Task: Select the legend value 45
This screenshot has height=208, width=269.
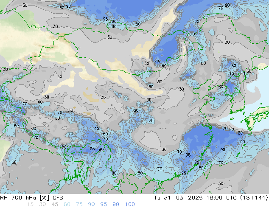Action: (55, 205)
